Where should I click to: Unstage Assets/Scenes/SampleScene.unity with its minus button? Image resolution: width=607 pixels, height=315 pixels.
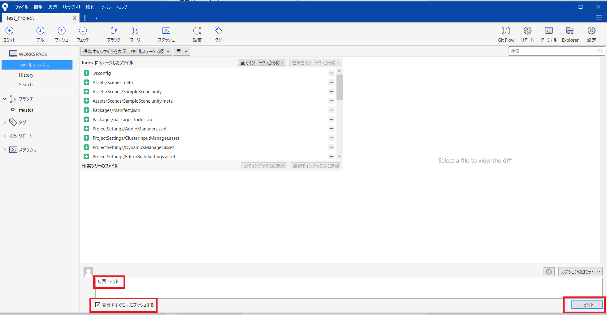point(332,92)
